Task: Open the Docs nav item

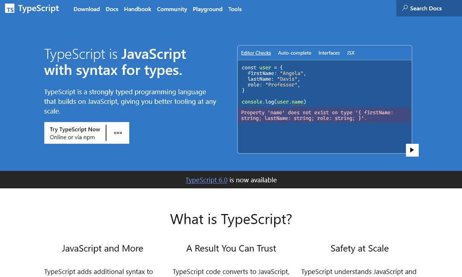Action: tap(112, 9)
